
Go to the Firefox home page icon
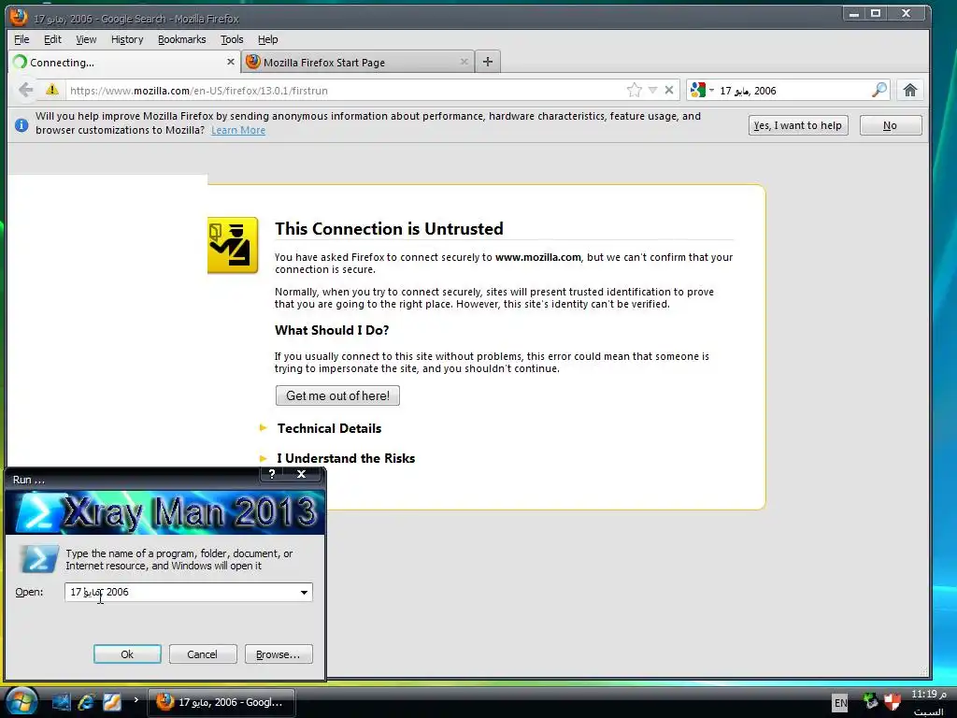point(910,91)
